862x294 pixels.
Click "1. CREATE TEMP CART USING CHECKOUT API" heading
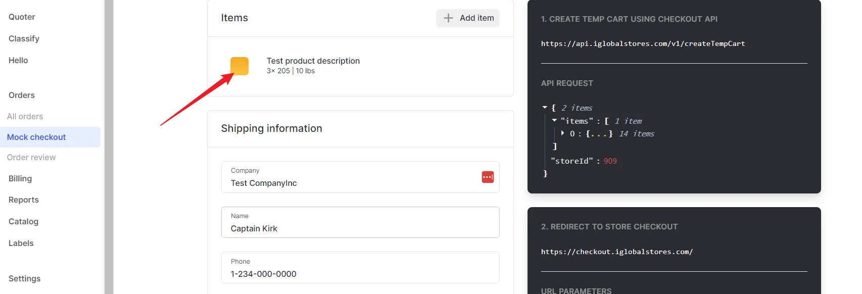coord(629,19)
